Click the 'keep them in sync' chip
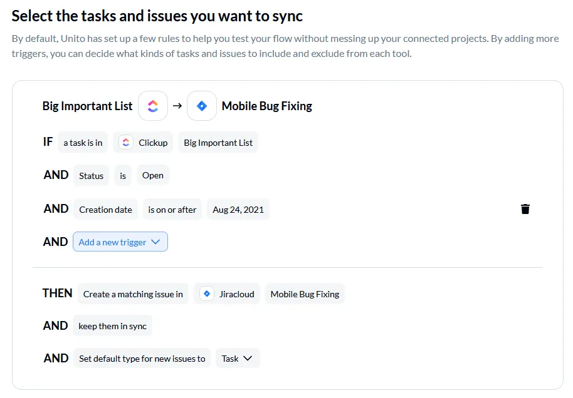Screen dimensions: 573x398 click(x=113, y=326)
